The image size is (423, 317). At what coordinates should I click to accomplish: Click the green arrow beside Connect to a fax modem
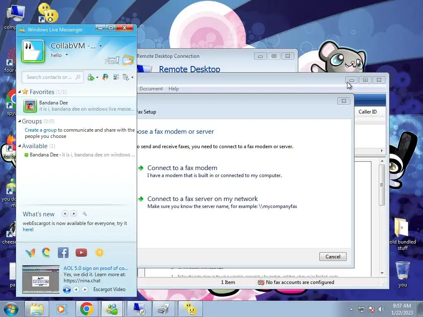tap(141, 168)
